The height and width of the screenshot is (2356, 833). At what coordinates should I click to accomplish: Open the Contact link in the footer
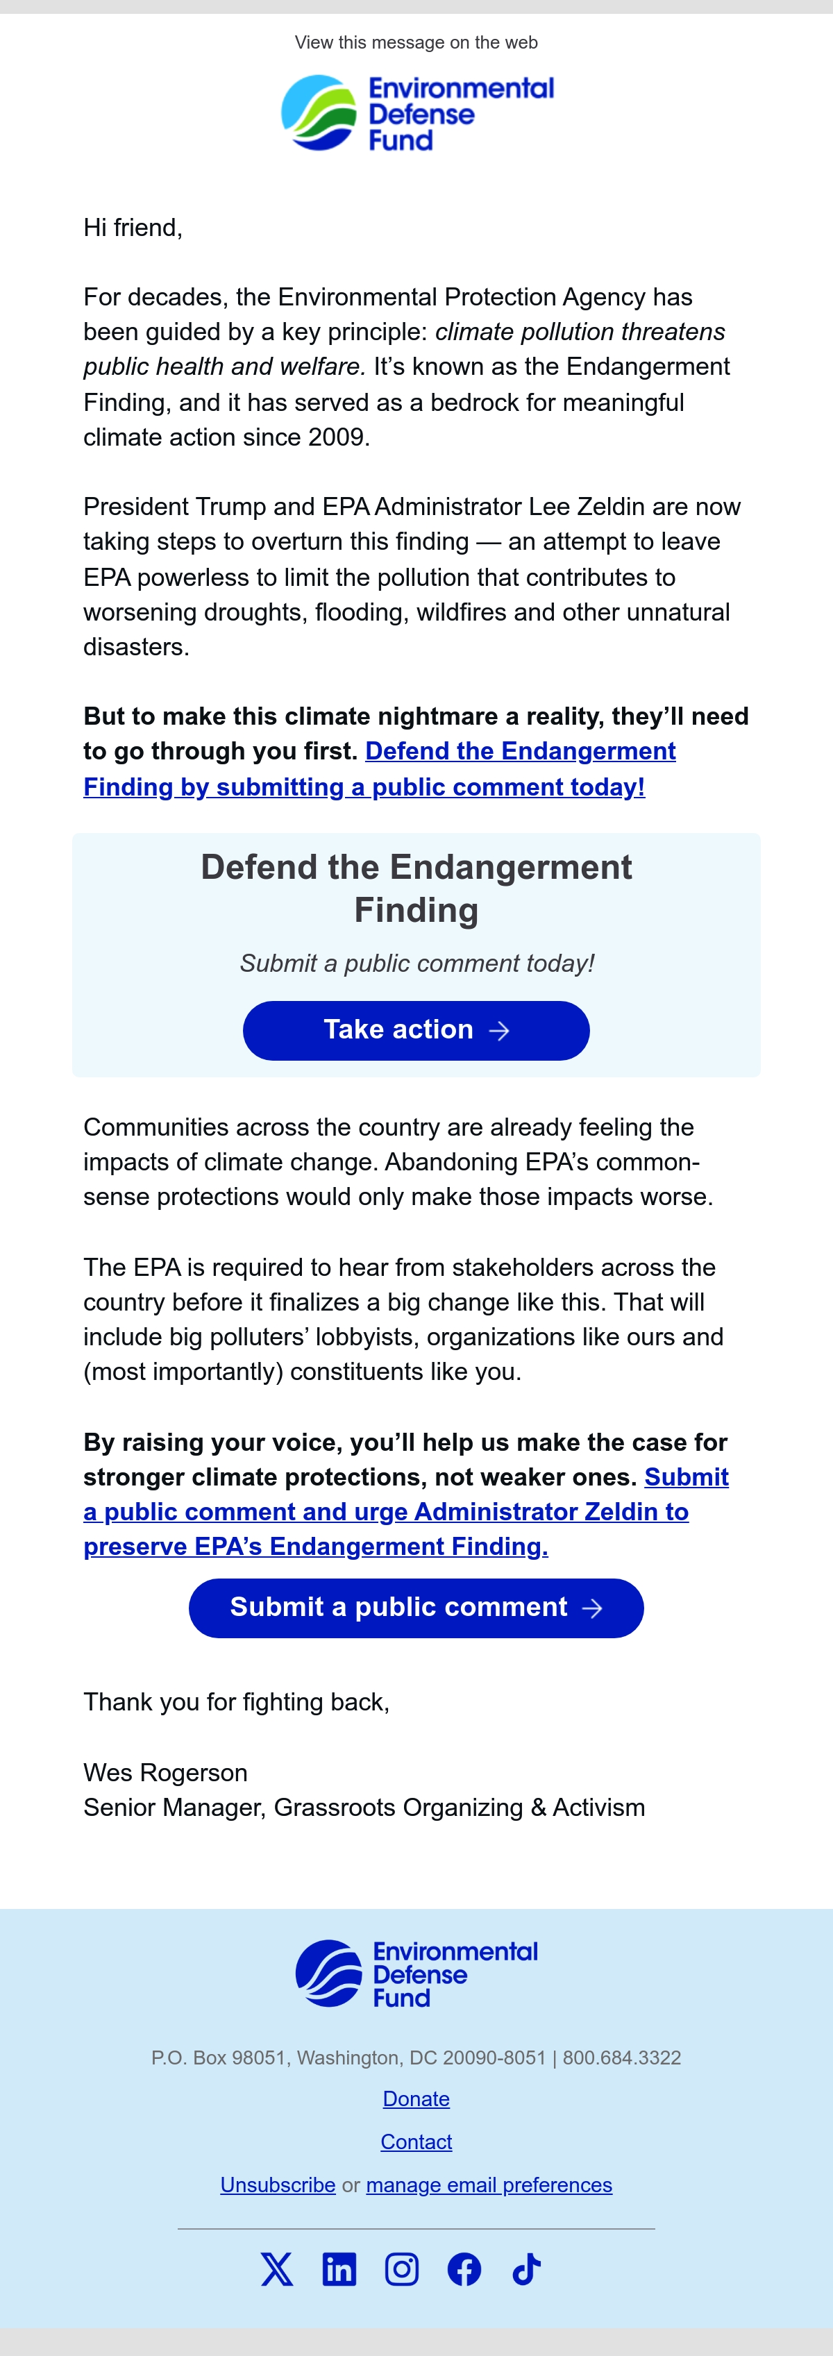click(416, 2141)
